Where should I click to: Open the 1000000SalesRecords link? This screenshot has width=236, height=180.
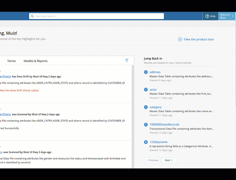coord(164,124)
